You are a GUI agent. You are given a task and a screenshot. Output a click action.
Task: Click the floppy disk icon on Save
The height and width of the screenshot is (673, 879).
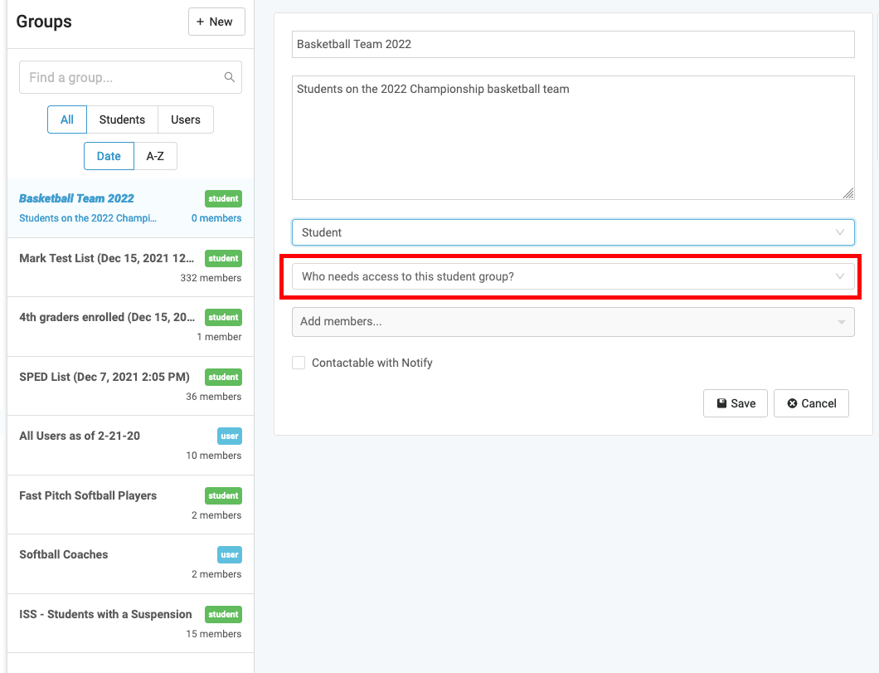point(722,403)
